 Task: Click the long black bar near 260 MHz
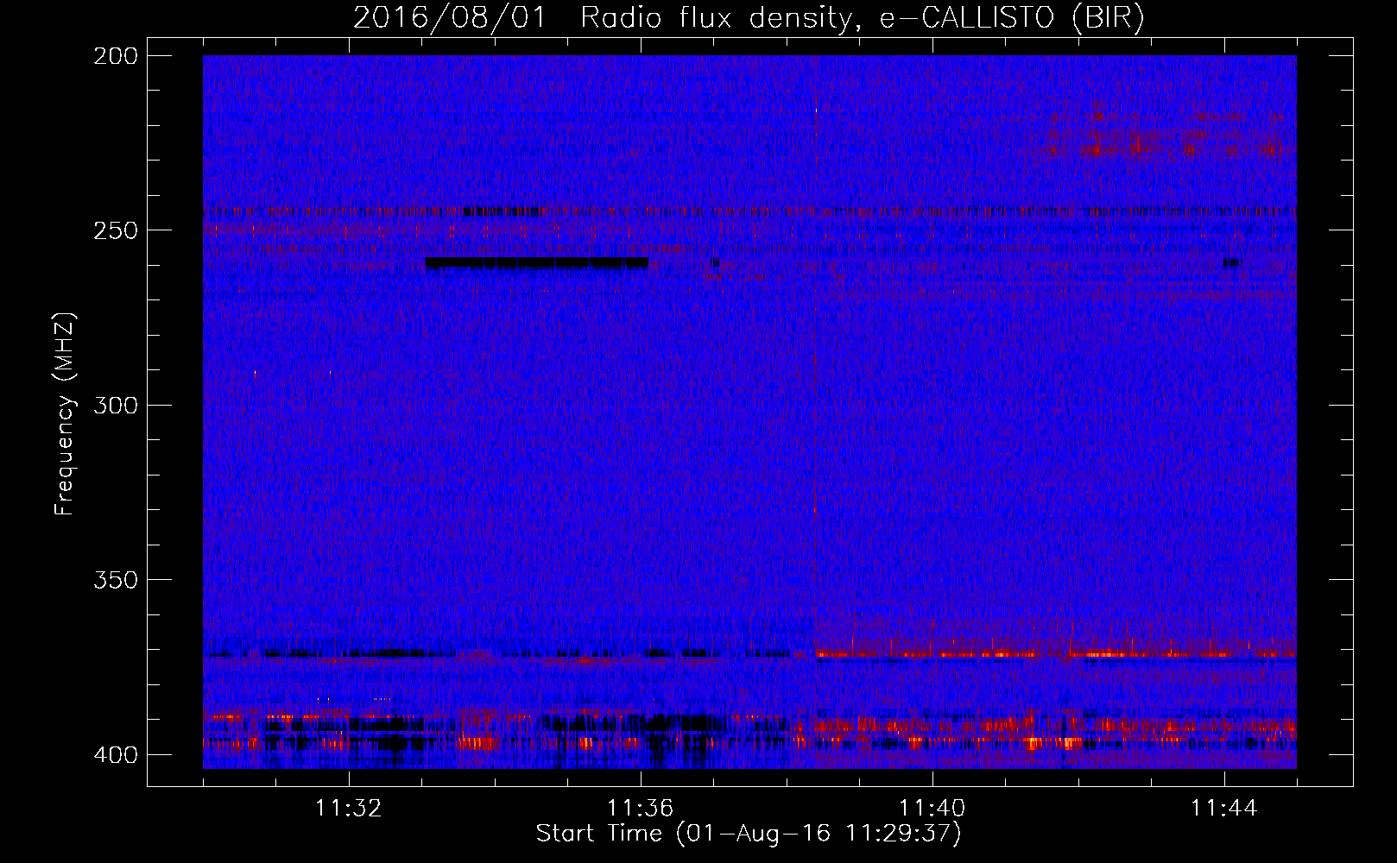(537, 263)
